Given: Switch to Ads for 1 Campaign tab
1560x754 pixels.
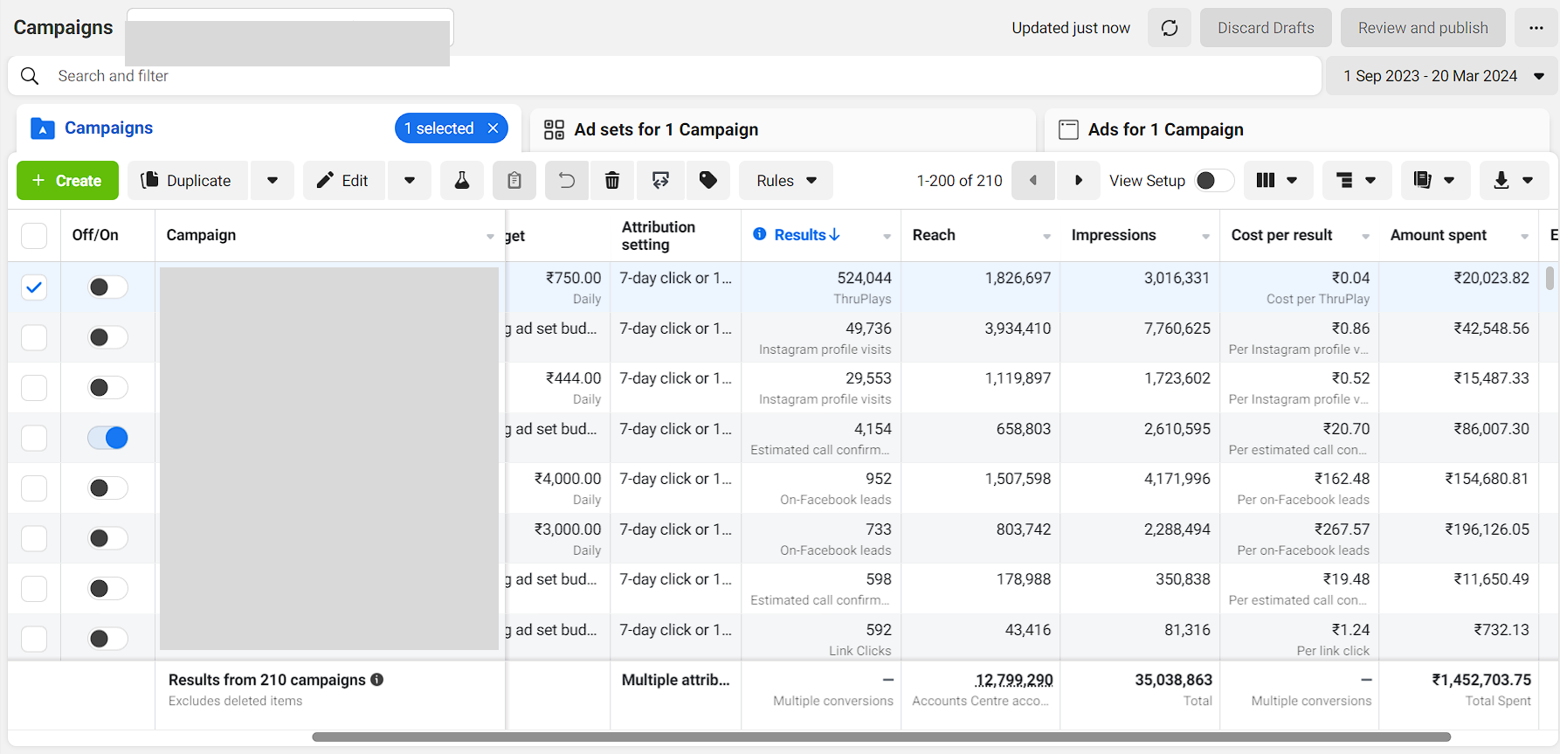Looking at the screenshot, I should click(1165, 129).
